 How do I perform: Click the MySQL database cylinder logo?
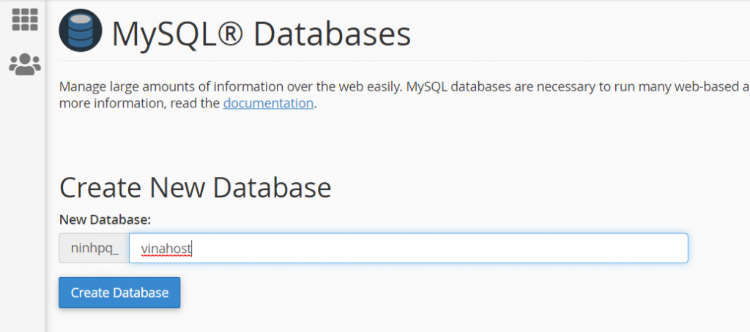80,30
